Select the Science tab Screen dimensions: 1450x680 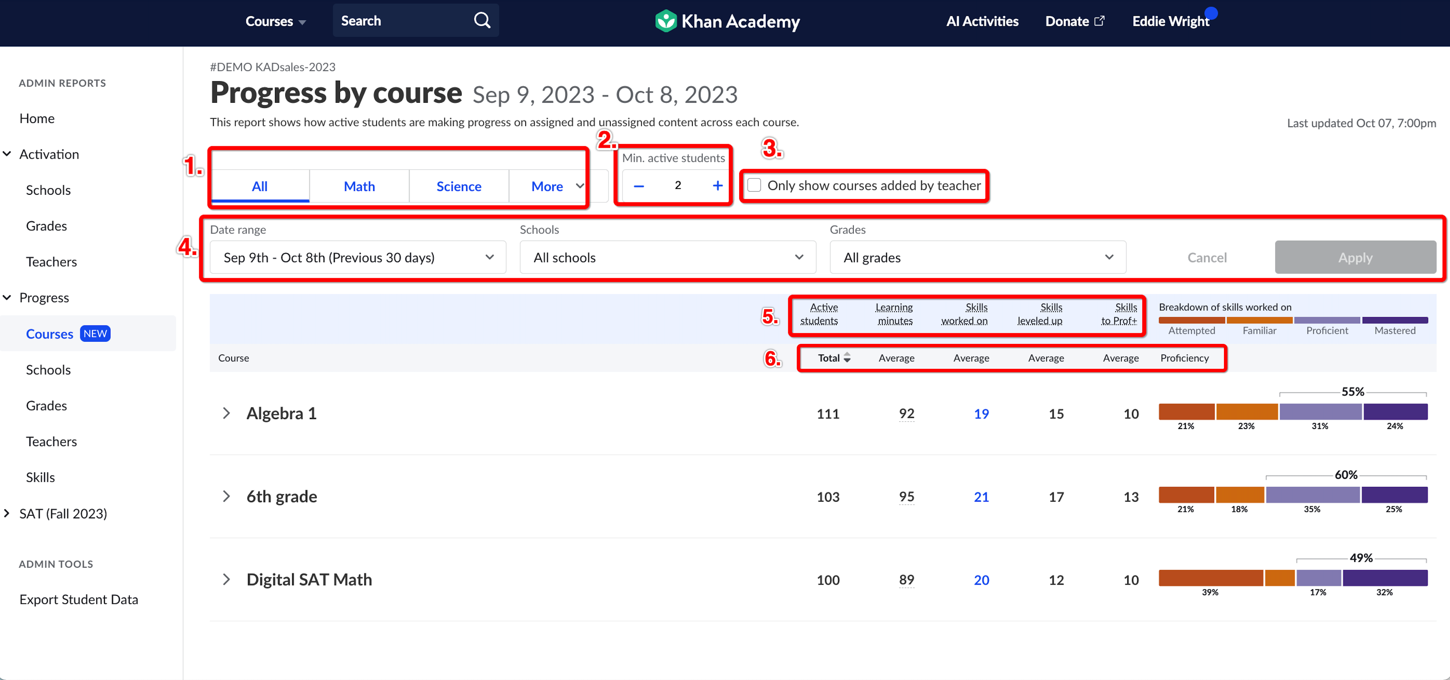tap(459, 186)
